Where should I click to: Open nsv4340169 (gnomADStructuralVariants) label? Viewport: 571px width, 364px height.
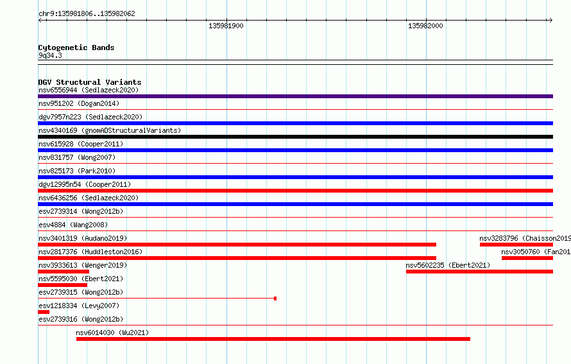click(110, 130)
